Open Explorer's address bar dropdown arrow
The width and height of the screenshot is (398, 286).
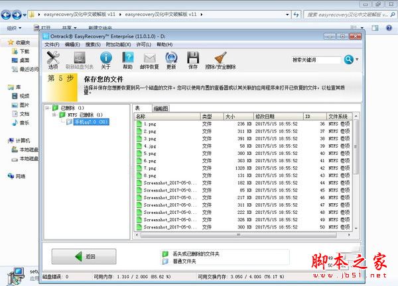(287, 15)
